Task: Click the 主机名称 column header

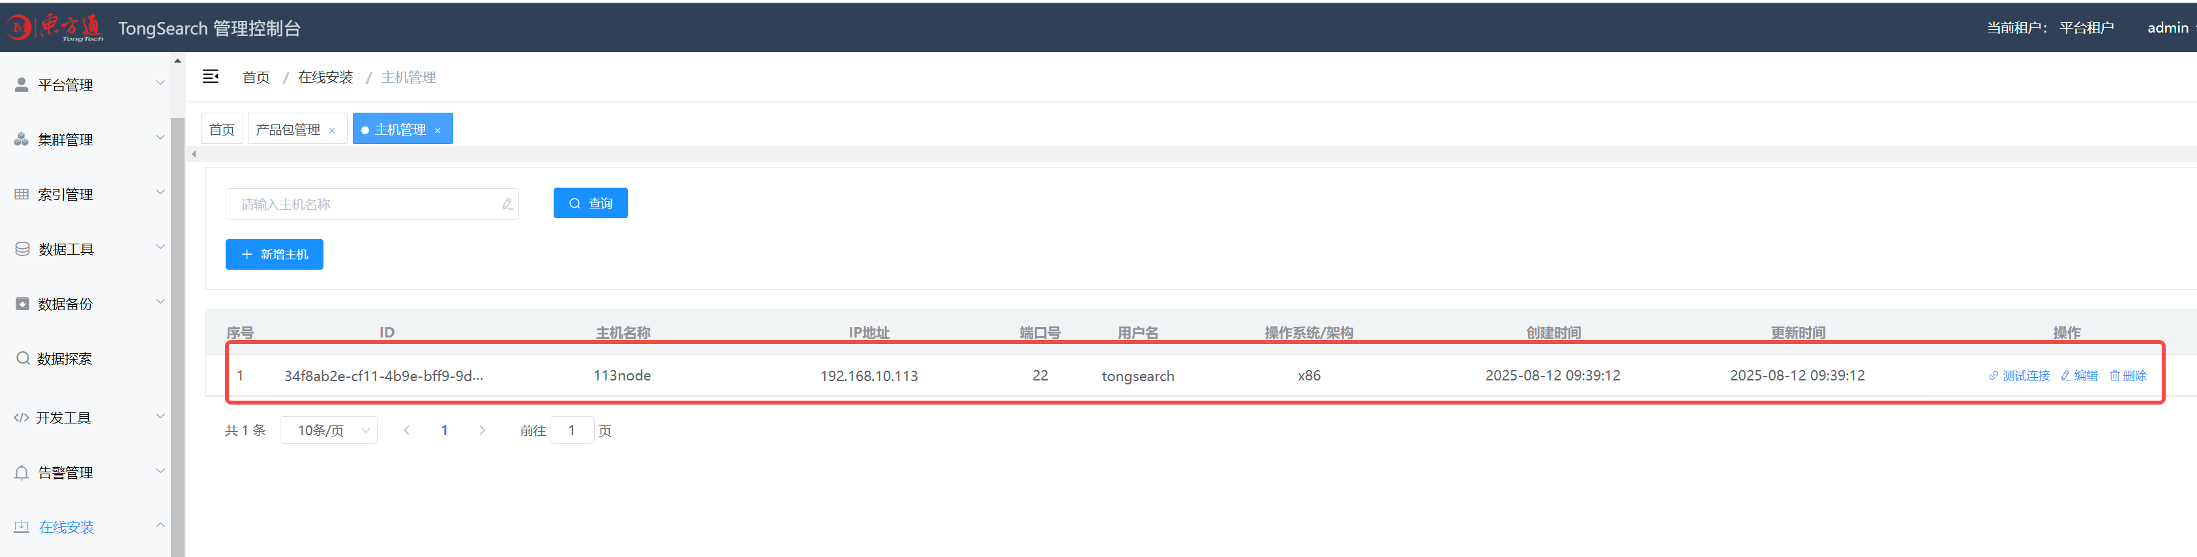Action: (623, 332)
